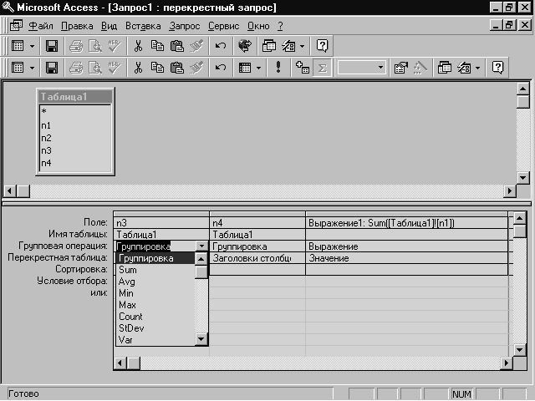
Task: Open the Top Values combo box
Action: click(x=362, y=68)
